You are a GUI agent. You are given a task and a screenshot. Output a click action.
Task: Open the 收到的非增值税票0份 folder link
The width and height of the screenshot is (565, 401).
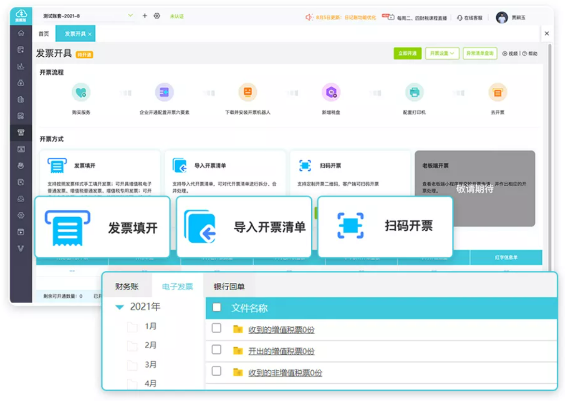click(285, 373)
